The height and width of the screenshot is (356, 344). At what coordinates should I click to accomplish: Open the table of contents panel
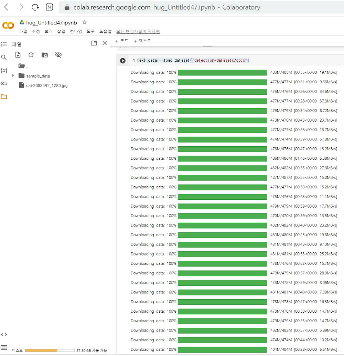click(4, 44)
